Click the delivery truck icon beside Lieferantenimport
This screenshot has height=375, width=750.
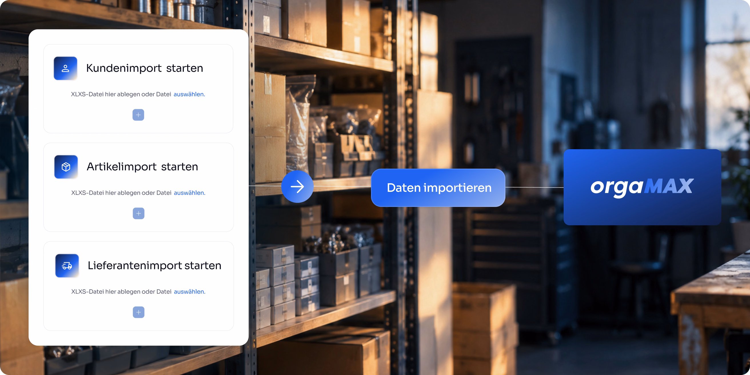point(67,266)
